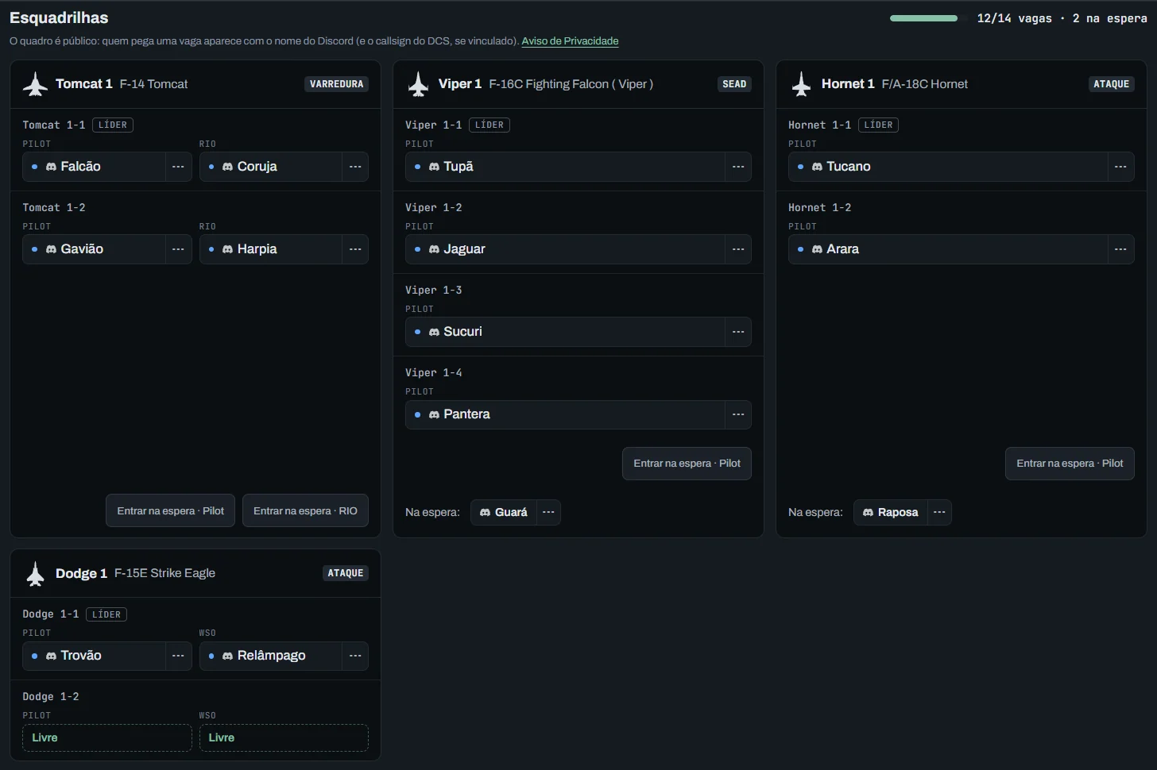Screen dimensions: 1157x770
Task: Open the more menu for Sucuri
Action: coord(738,332)
